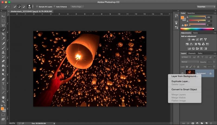Select the Zoom tool in toolbar
This screenshot has width=217, height=125.
[x=3, y=101]
